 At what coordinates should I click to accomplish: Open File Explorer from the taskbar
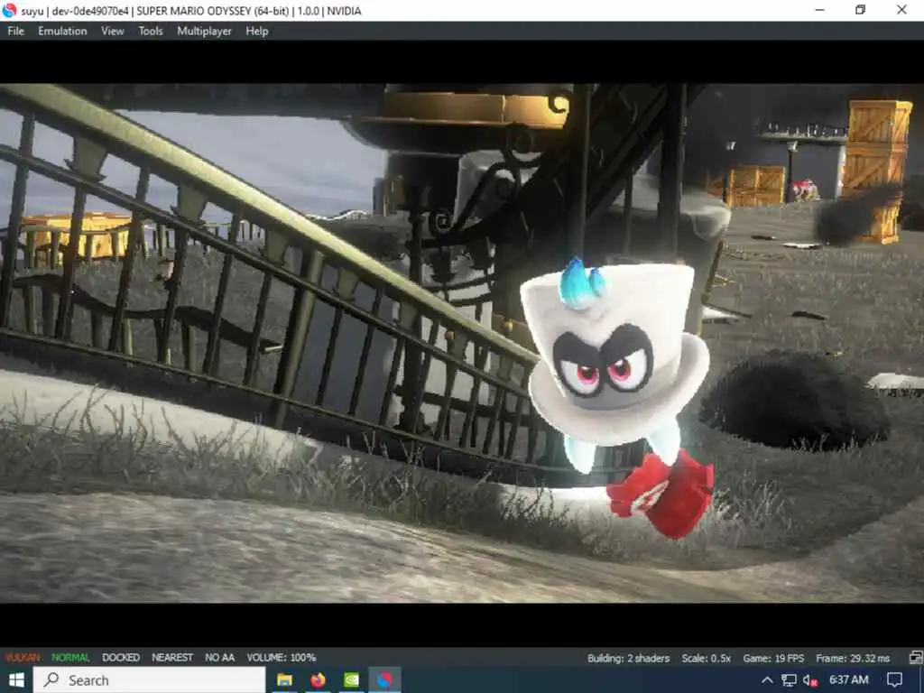coord(284,680)
